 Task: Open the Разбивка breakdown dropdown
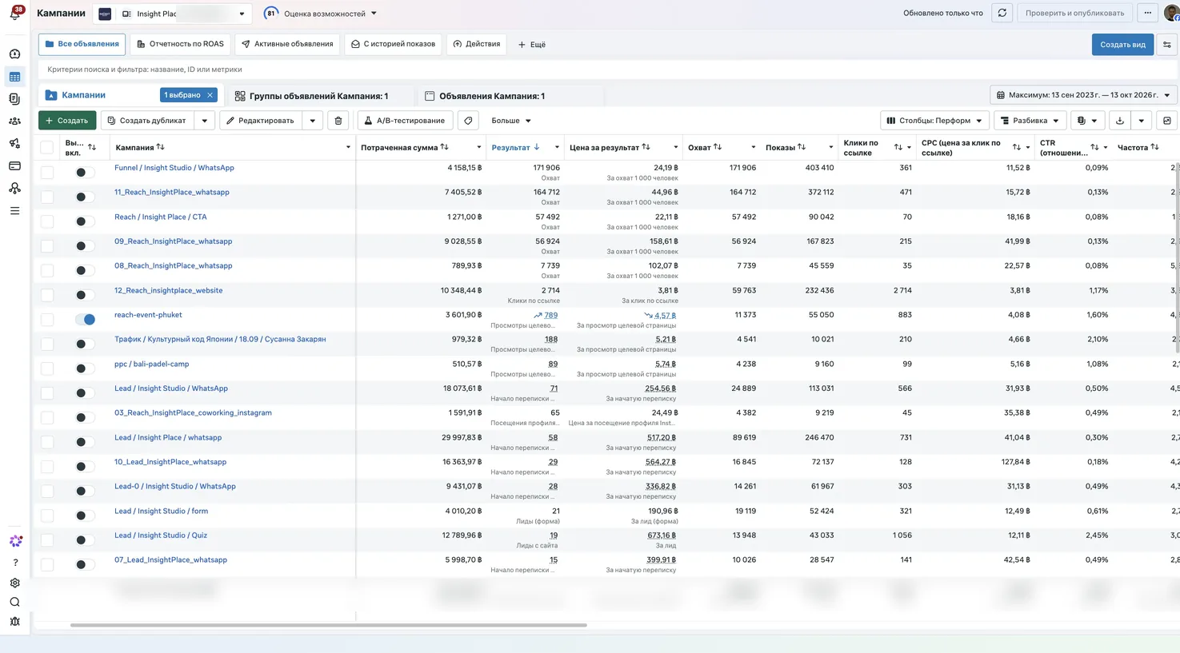pyautogui.click(x=1030, y=121)
